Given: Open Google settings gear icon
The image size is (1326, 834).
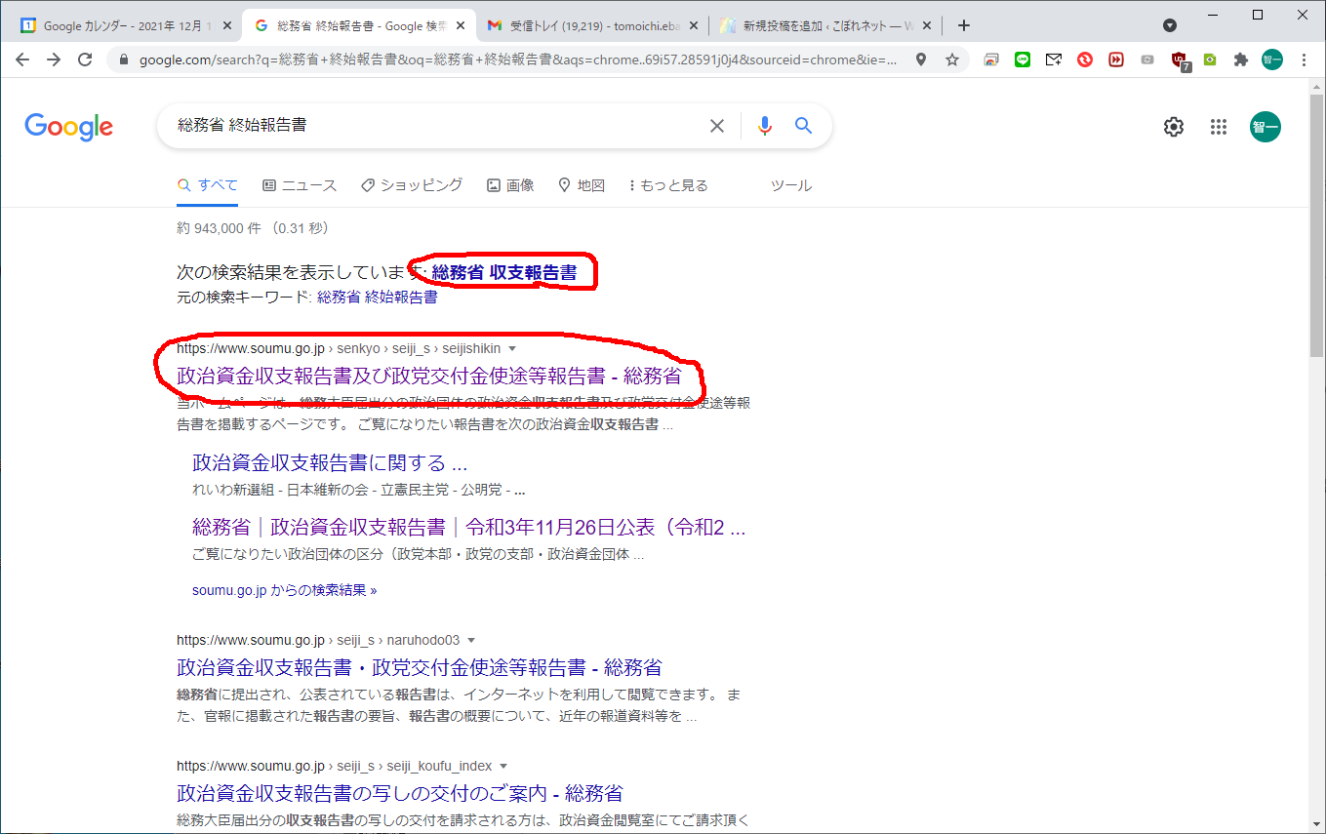Looking at the screenshot, I should point(1173,127).
